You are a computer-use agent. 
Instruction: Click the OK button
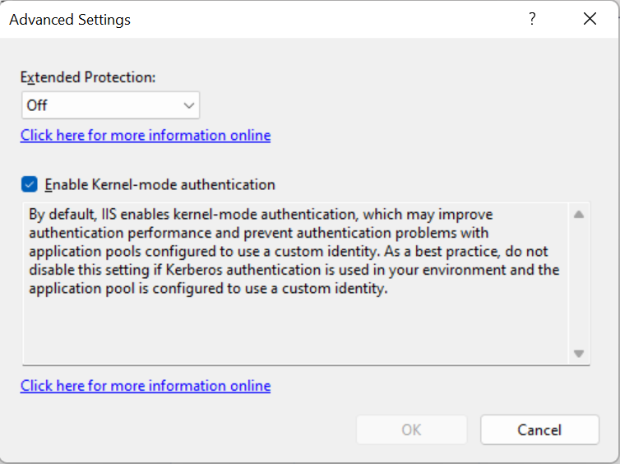pos(411,429)
